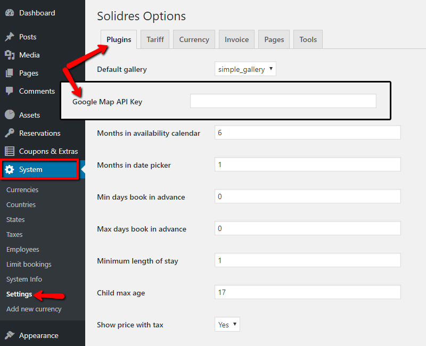Change the Show price with tax dropdown
This screenshot has width=426, height=346.
pyautogui.click(x=227, y=324)
